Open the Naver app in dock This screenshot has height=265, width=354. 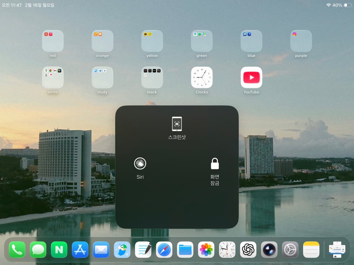pos(59,250)
